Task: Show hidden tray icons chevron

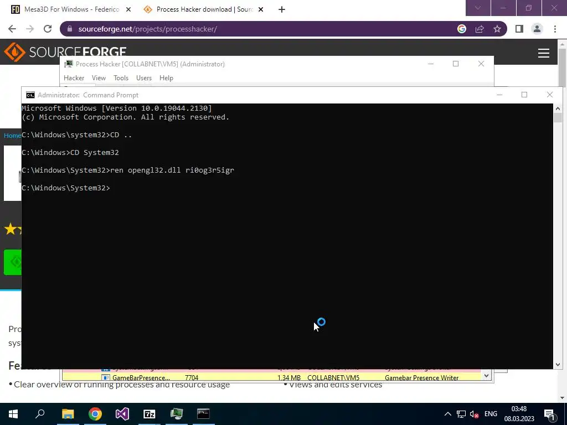Action: click(447, 414)
